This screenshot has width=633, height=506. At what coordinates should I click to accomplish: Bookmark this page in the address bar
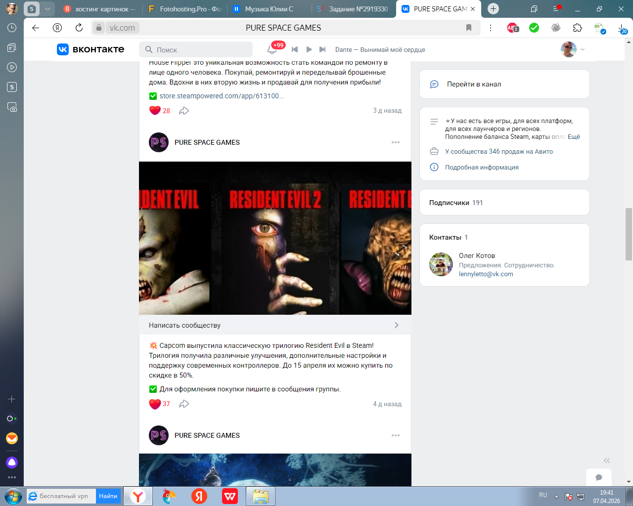click(x=469, y=28)
